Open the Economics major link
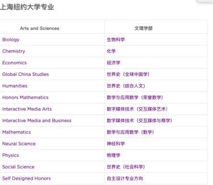This screenshot has width=213, height=185. [14, 63]
